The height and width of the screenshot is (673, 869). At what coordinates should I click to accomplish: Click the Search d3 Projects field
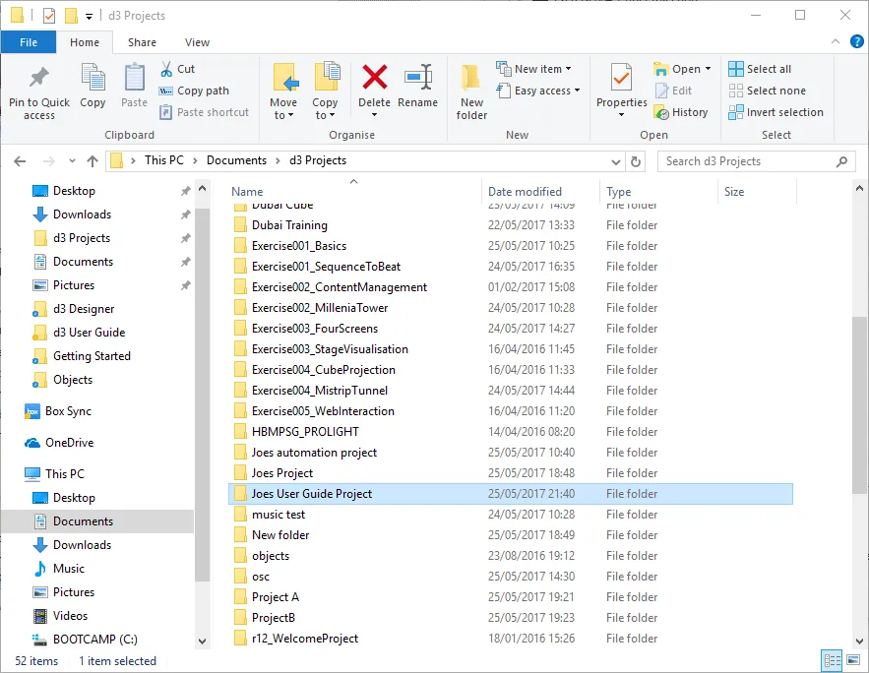tap(746, 161)
